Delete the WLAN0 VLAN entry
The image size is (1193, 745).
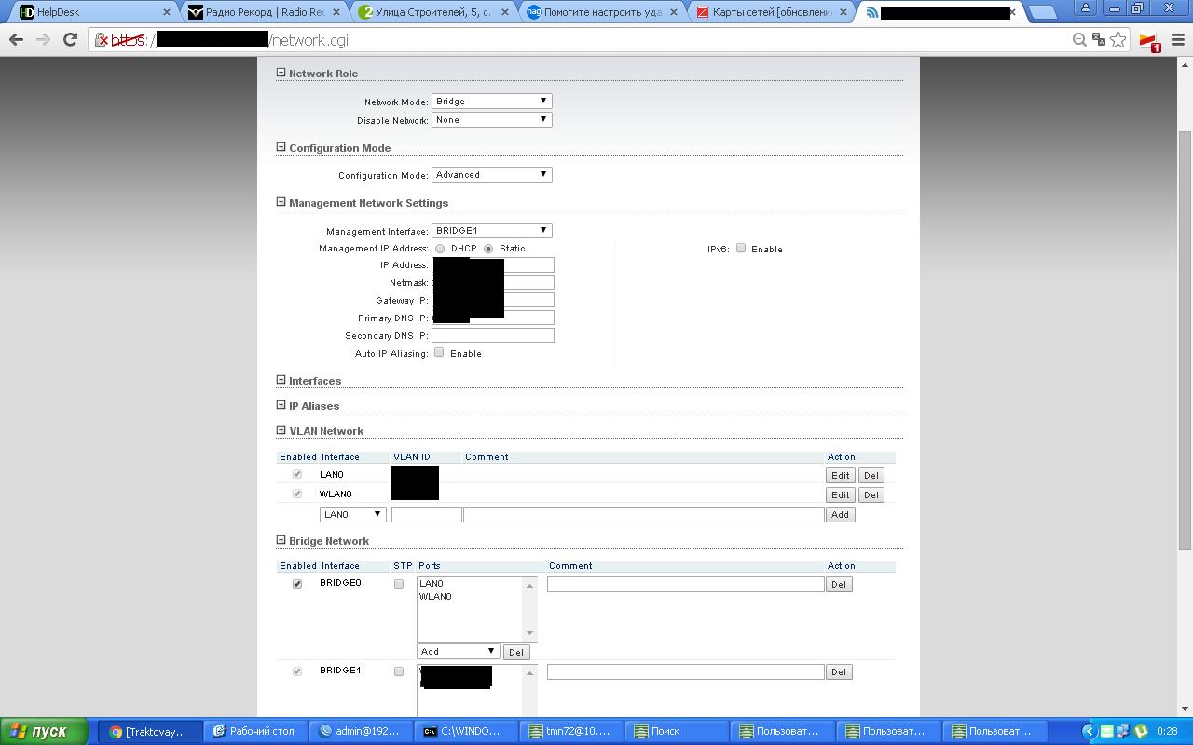[x=871, y=494]
